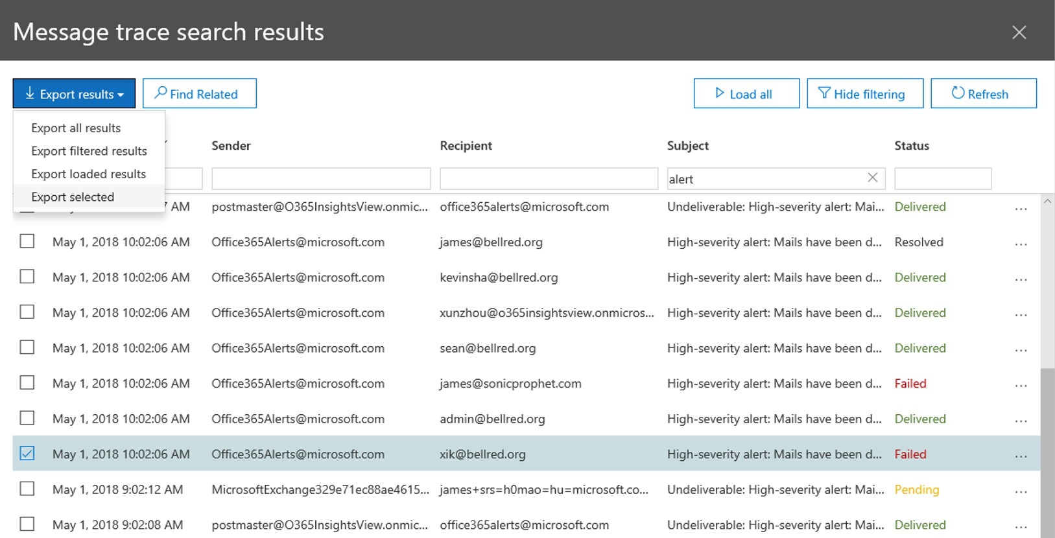Click into the Sender filter field
Image resolution: width=1055 pixels, height=538 pixels.
[321, 179]
